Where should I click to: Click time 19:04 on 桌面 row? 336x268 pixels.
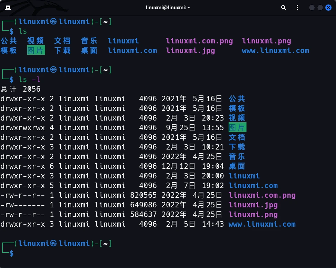pos(213,166)
